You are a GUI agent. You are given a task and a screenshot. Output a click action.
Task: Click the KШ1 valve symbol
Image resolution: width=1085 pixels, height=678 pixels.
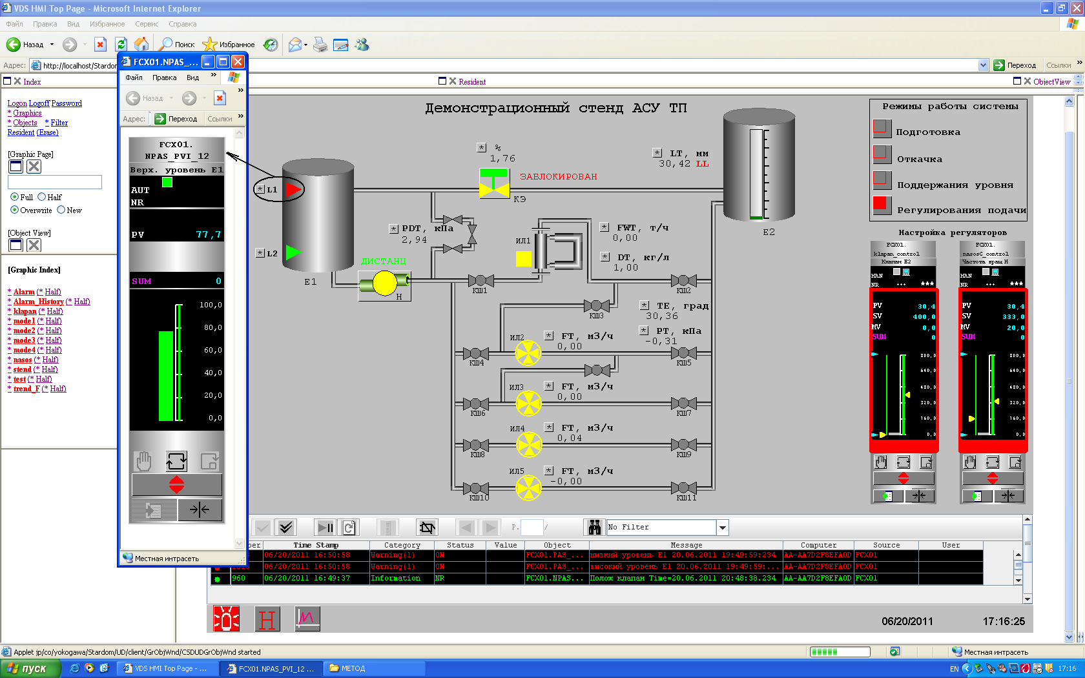[x=480, y=280]
